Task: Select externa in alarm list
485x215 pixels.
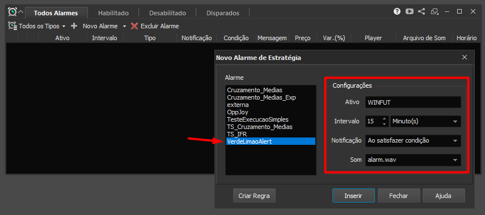Action: tap(271, 105)
